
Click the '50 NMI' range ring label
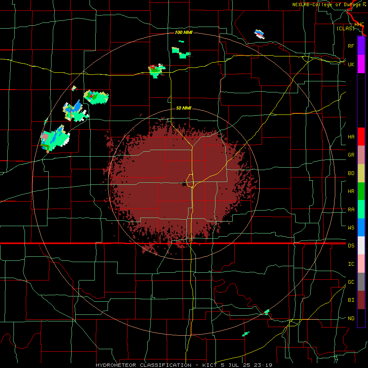pyautogui.click(x=184, y=108)
